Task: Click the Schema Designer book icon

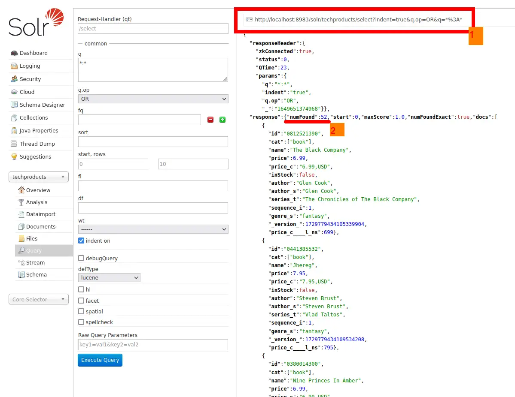Action: point(14,105)
